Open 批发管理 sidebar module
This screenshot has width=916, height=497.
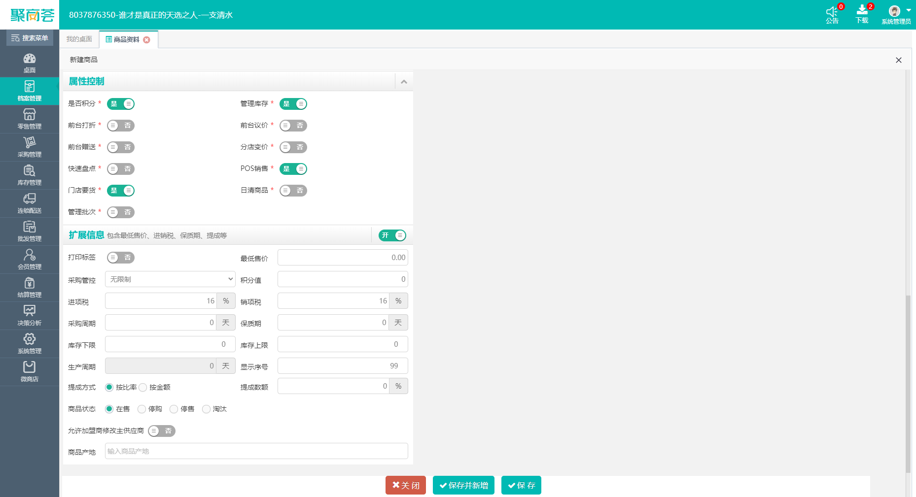click(30, 232)
